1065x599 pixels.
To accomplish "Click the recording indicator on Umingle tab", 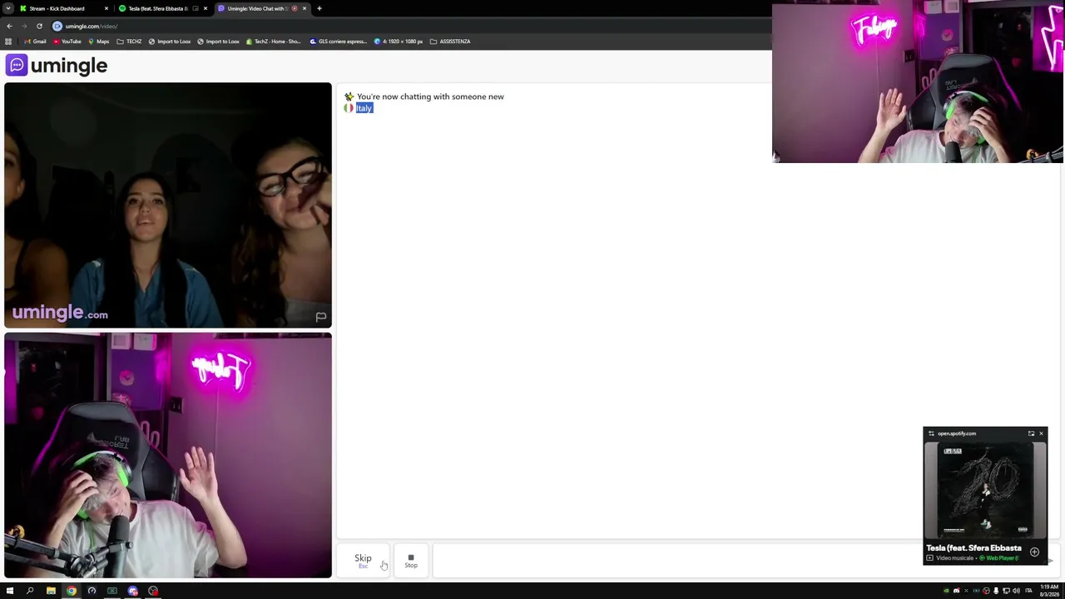I will click(295, 8).
